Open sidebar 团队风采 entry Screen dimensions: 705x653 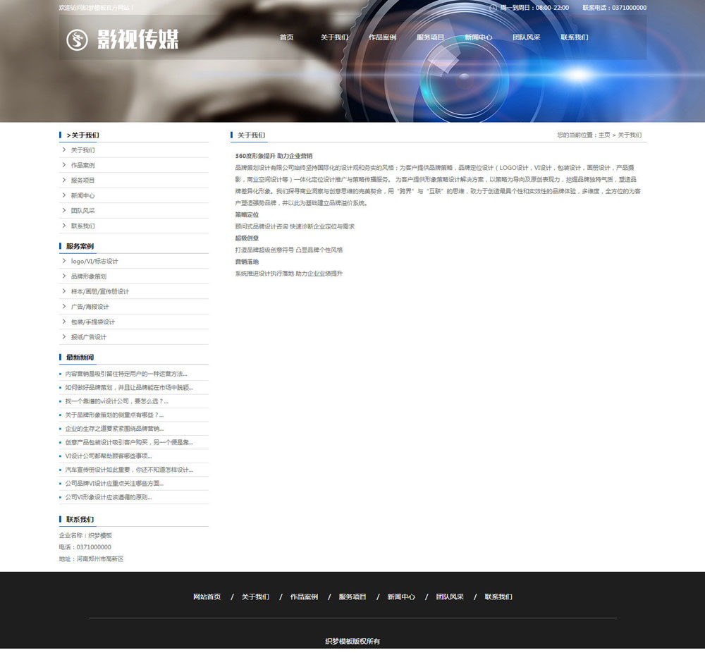[82, 211]
